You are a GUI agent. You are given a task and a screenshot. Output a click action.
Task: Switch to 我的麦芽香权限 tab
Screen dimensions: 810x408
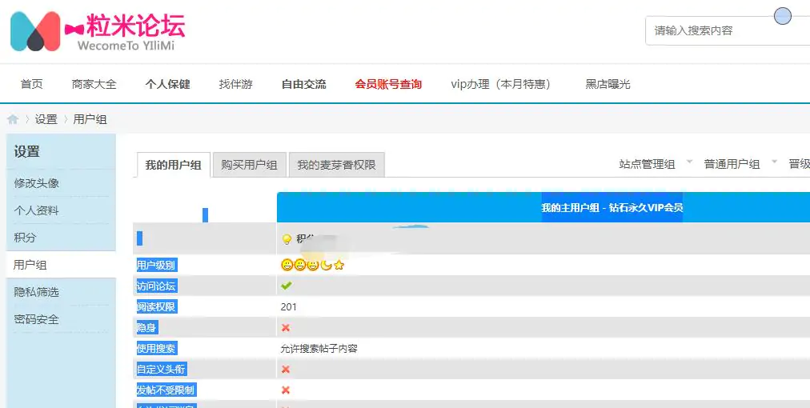coord(336,165)
